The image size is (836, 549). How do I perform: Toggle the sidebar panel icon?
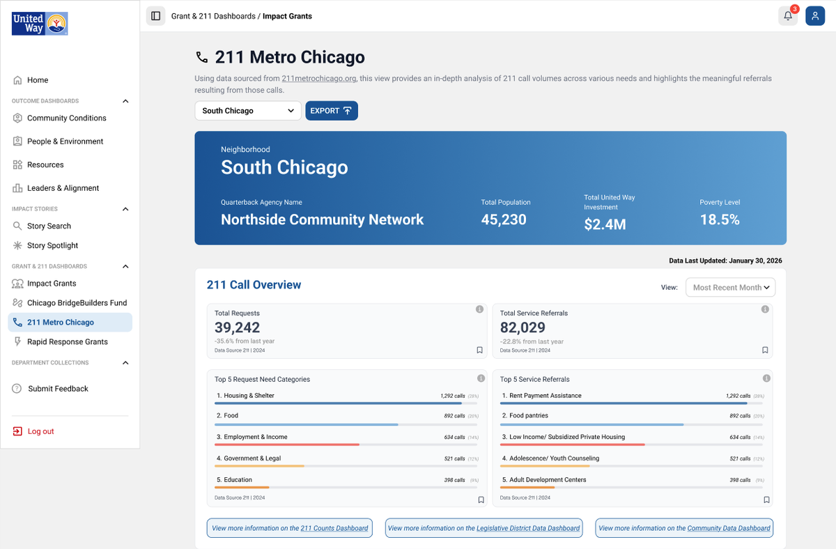click(156, 16)
